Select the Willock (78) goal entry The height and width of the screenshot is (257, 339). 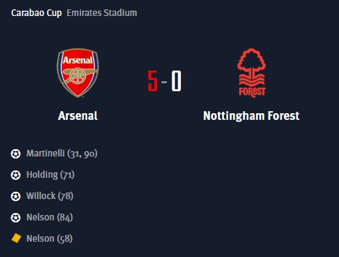coord(50,196)
